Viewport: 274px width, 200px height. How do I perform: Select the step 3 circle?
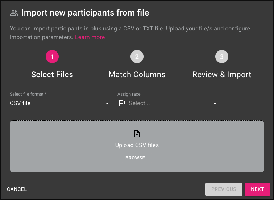click(221, 57)
